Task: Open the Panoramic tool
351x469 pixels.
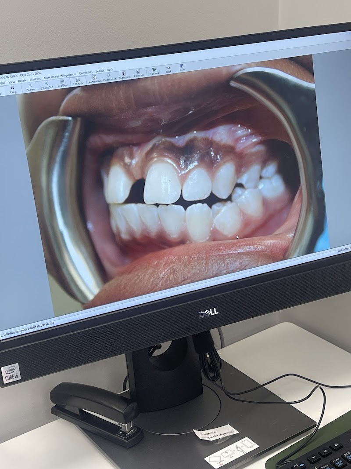Action: point(95,79)
